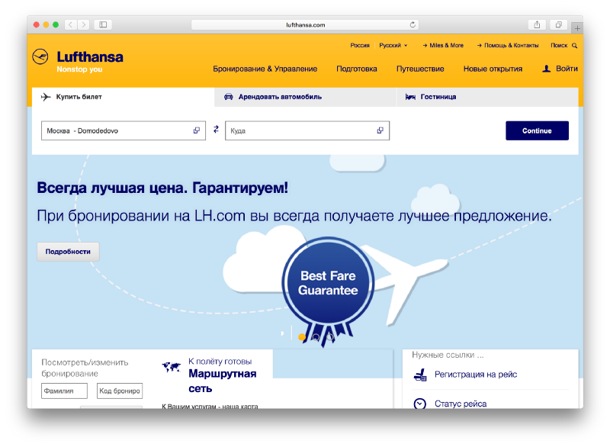610x447 pixels.
Task: Click the car icon on Арендовать автомобиль tab
Action: tap(228, 97)
